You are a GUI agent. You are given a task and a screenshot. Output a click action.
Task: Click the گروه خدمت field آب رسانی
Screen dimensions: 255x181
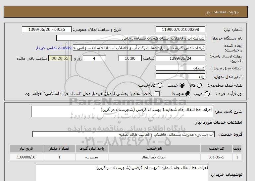point(124,134)
